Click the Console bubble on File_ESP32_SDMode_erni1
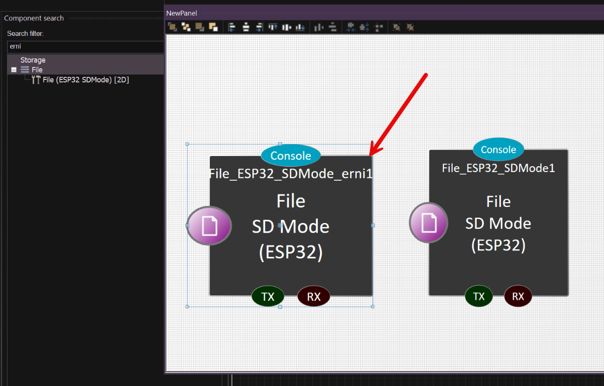This screenshot has height=386, width=604. point(291,155)
